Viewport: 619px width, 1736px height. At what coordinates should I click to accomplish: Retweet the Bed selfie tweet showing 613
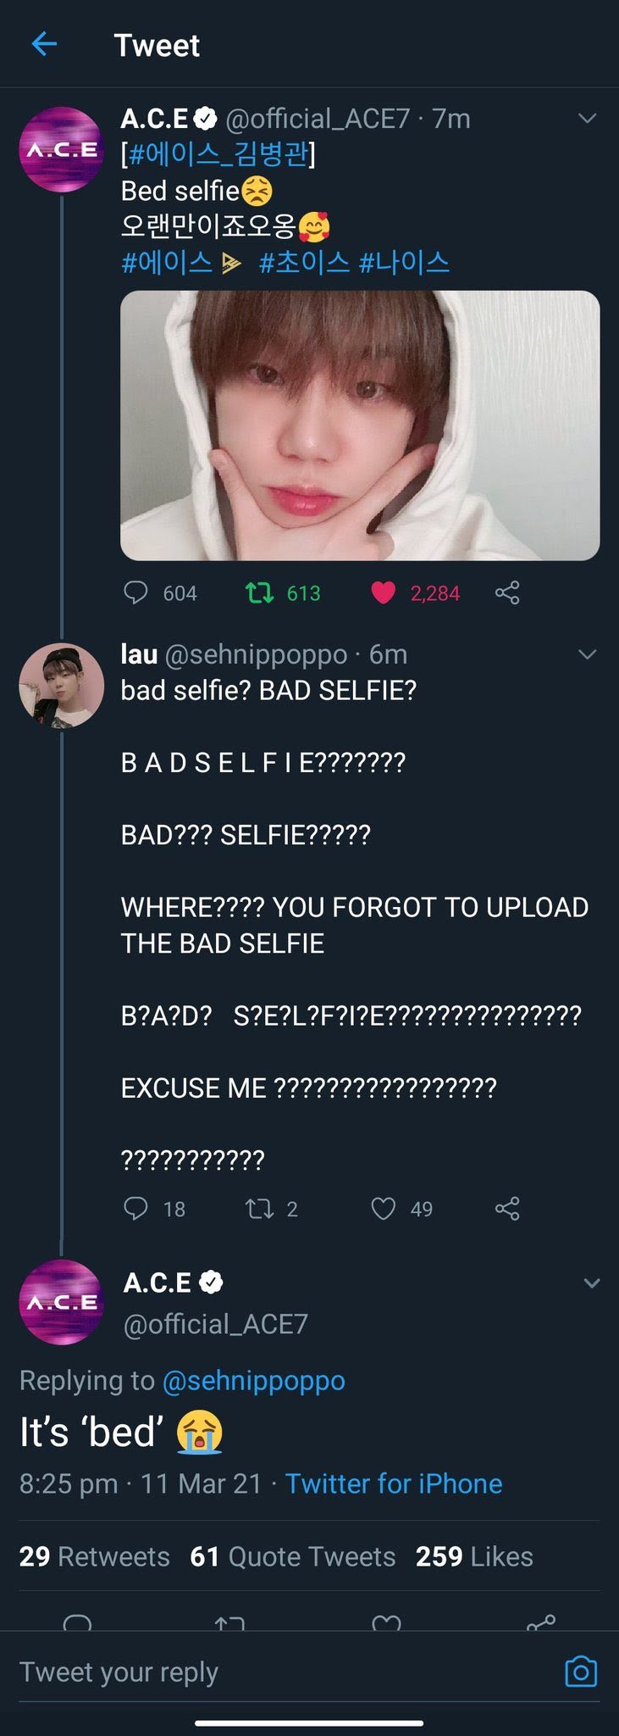click(259, 593)
